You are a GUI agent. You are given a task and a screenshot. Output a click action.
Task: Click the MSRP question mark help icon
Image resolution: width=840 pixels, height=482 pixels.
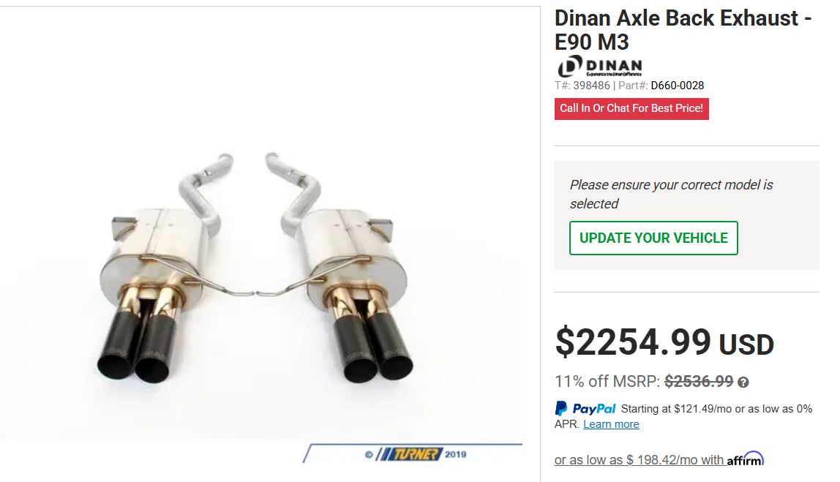click(x=743, y=383)
